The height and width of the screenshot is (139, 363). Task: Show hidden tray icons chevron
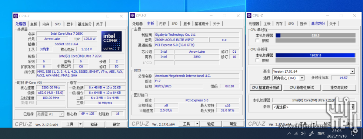[289, 133]
